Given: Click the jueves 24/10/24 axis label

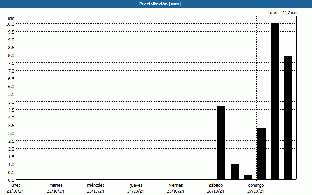Looking at the screenshot, I should 136,188.
